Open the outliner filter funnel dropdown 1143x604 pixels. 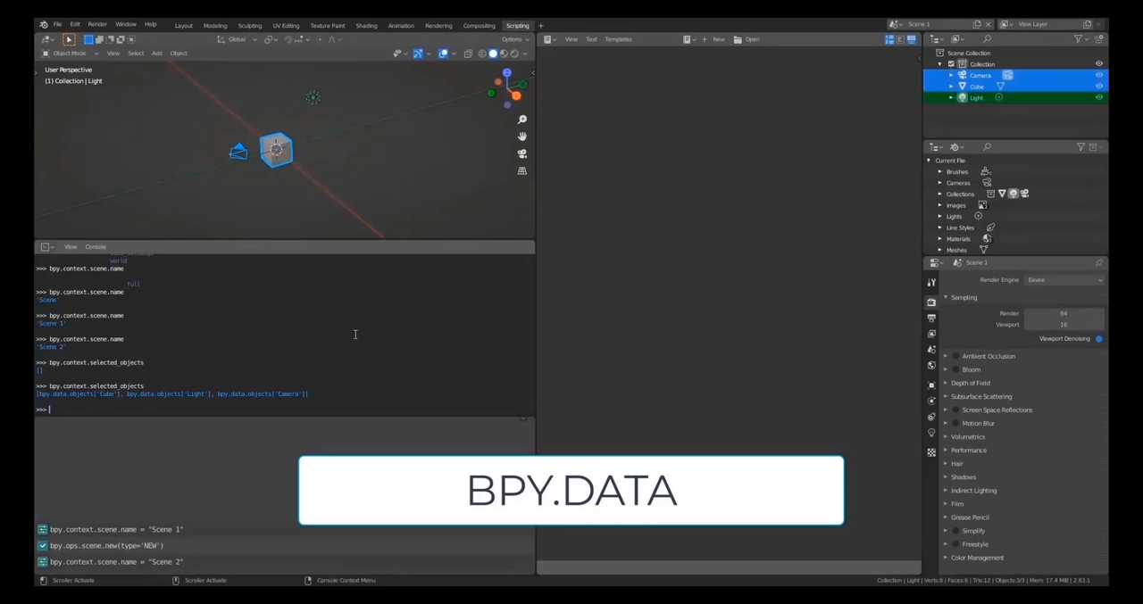click(x=1081, y=39)
